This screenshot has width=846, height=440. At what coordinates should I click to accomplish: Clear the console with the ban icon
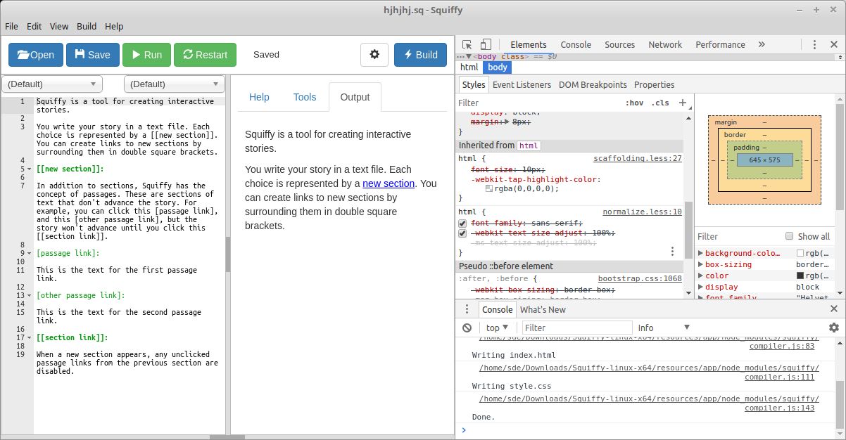point(467,328)
